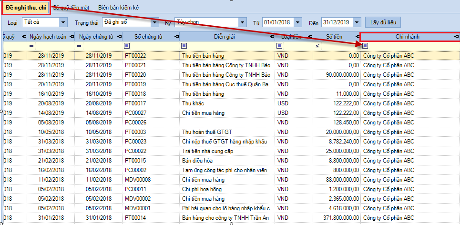Click amount 90.000.000,00
The width and height of the screenshot is (460, 225).
342,75
